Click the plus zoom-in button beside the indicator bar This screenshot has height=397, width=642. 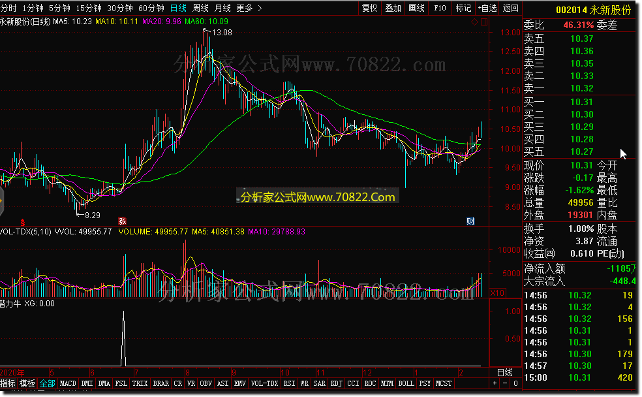coord(495,383)
